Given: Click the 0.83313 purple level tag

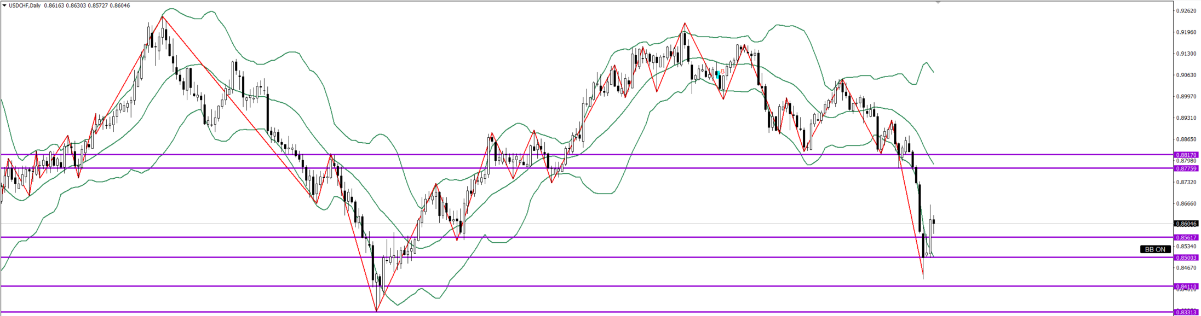Looking at the screenshot, I should point(1186,312).
